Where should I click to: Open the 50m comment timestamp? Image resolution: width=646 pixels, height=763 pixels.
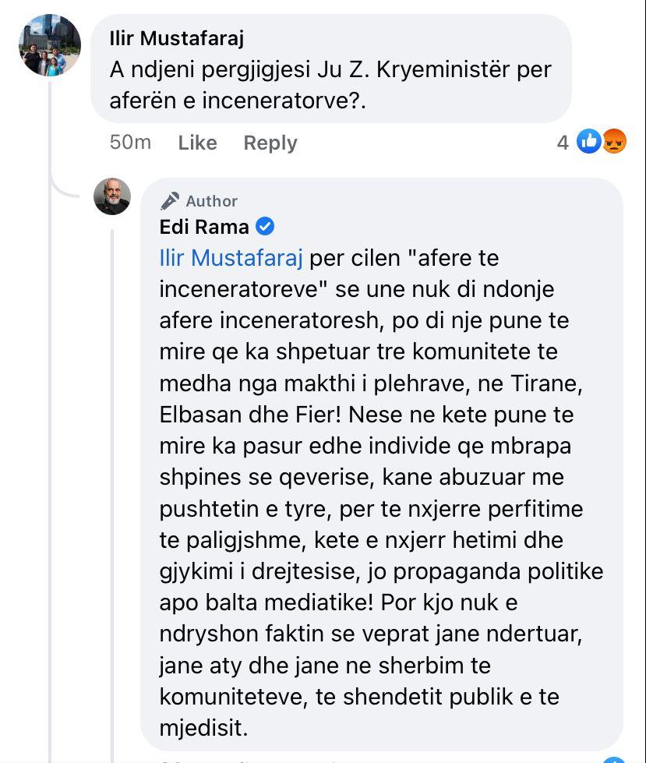click(x=130, y=143)
